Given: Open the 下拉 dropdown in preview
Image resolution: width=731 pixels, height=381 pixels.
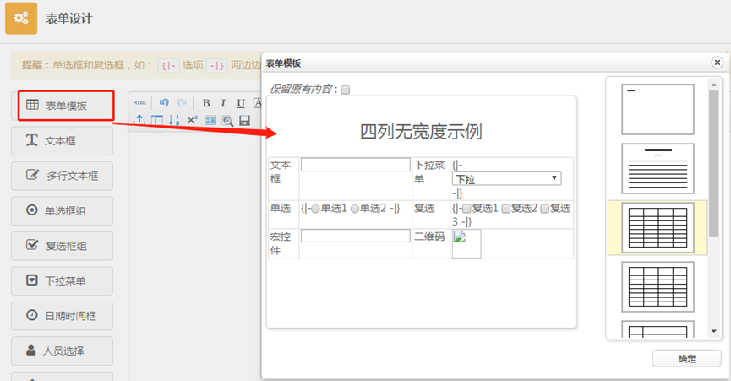Looking at the screenshot, I should tap(507, 178).
